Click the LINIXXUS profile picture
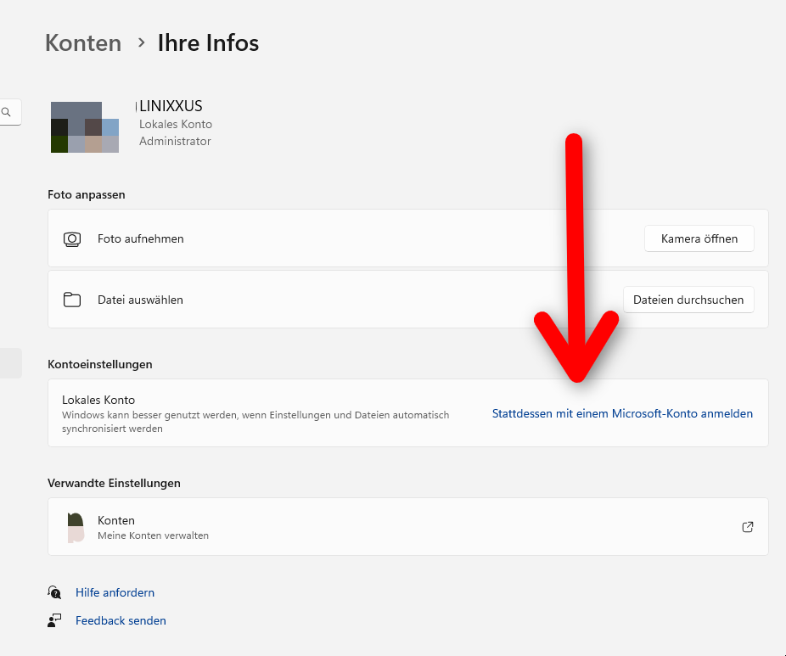 85,127
